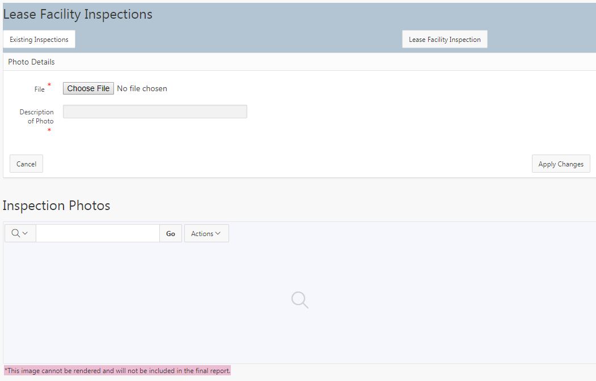The height and width of the screenshot is (381, 596).
Task: Click the large no-results magnifier icon
Action: point(299,300)
